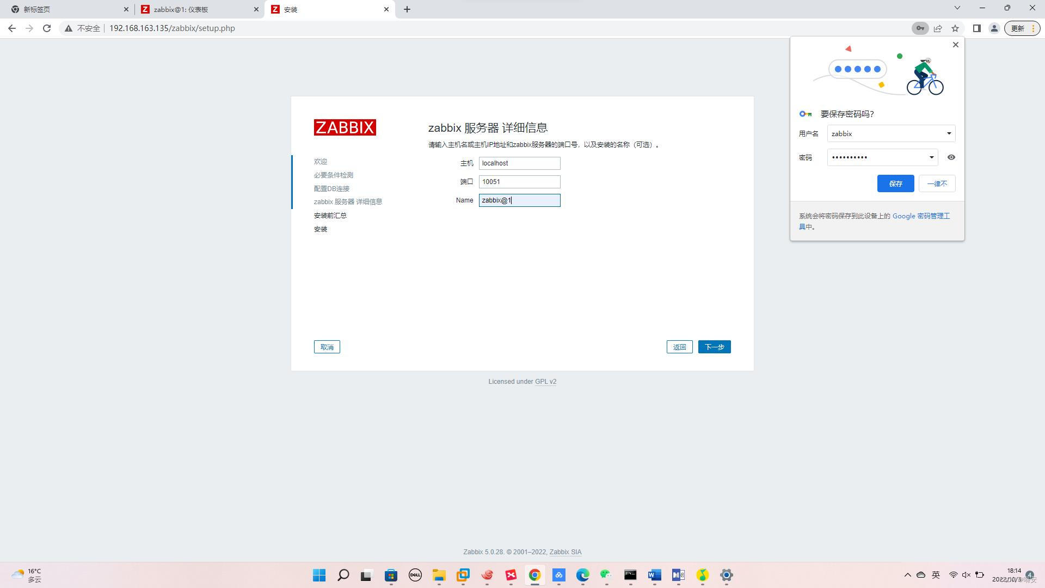Viewport: 1045px width, 588px height.
Task: Click the 安装前汇总 step
Action: tap(330, 216)
